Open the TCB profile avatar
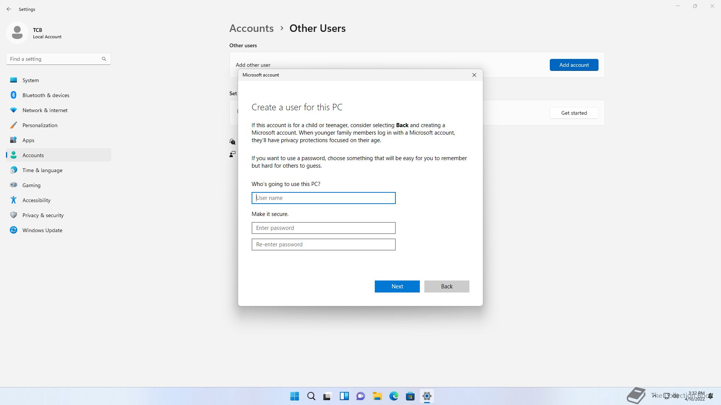The width and height of the screenshot is (721, 405). [17, 33]
